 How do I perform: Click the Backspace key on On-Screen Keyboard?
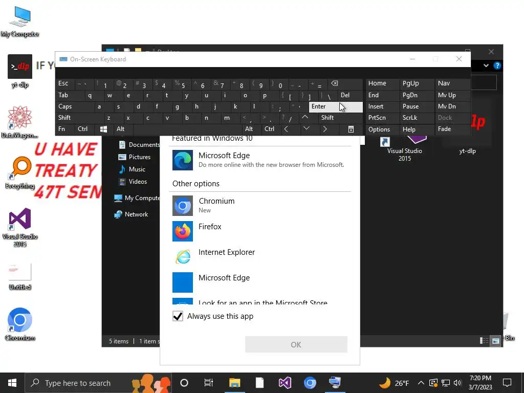point(346,83)
